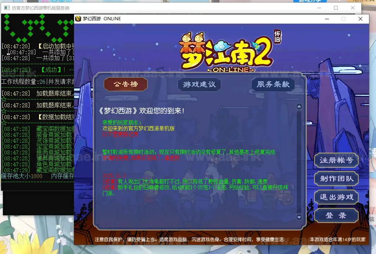Screen dimensions: 376x254
Task: Click the server console window title icon
Action: pyautogui.click(x=7, y=8)
